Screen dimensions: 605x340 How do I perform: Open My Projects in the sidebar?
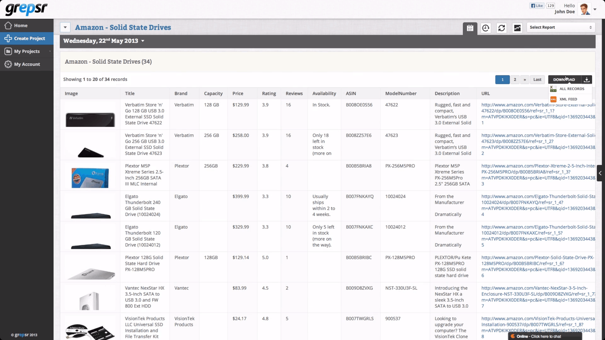(x=27, y=51)
